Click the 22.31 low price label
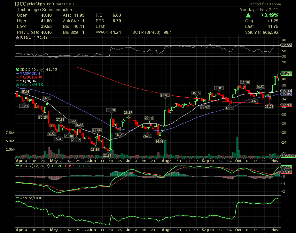Screen dimensions: 296x233 pyautogui.click(x=107, y=156)
